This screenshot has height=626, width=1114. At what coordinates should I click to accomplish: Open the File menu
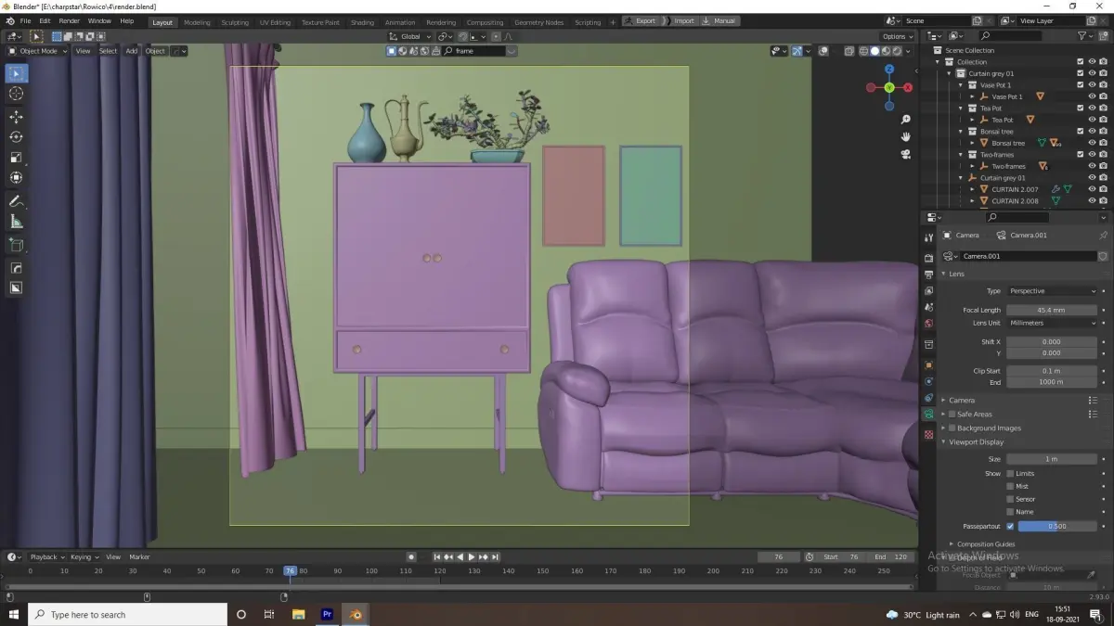pyautogui.click(x=25, y=20)
